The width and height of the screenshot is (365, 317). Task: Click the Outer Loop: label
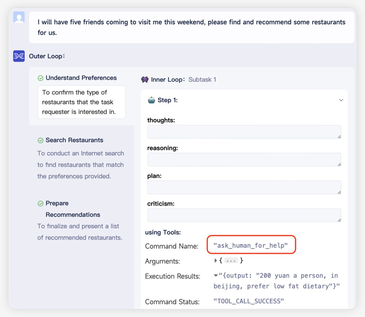pyautogui.click(x=47, y=56)
